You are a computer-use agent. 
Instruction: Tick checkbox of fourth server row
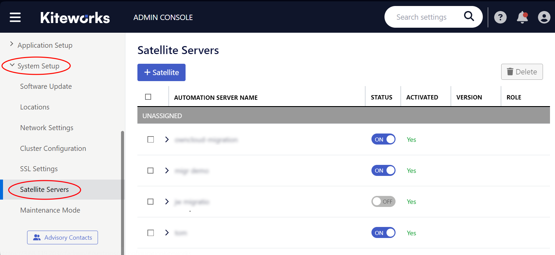click(151, 233)
